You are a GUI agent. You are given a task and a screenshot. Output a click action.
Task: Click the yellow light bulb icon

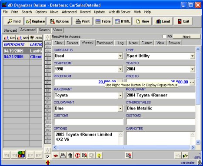click(99, 156)
